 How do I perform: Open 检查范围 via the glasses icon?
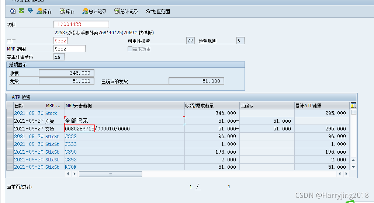[x=157, y=11]
